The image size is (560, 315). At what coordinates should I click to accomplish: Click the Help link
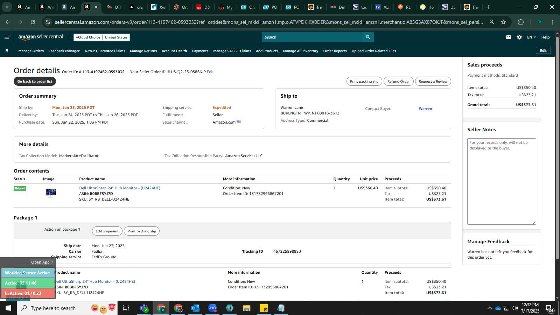(545, 37)
